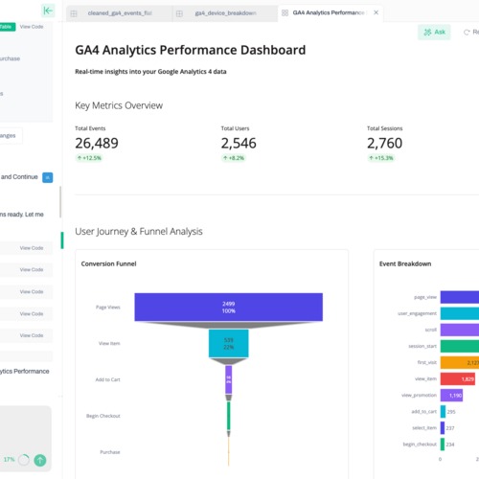The width and height of the screenshot is (479, 479).
Task: Click the Begin Checkout funnel segment
Action: point(229,416)
